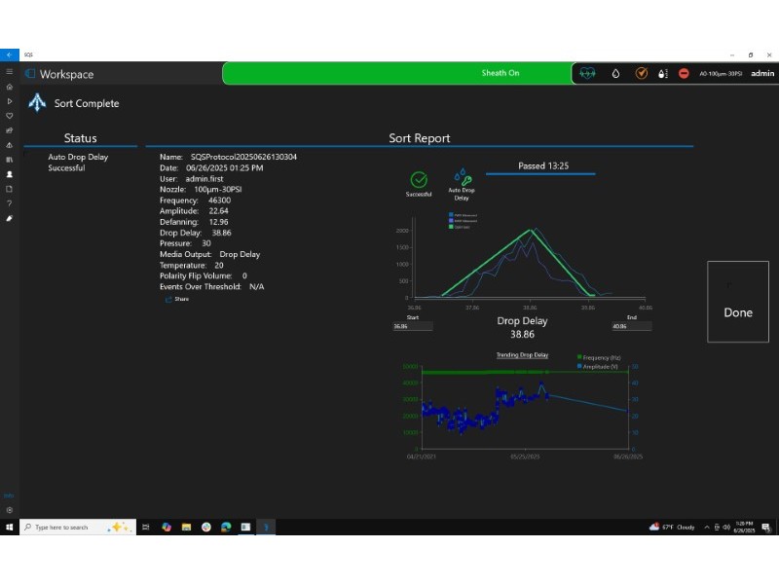Image resolution: width=779 pixels, height=584 pixels.
Task: Open the warning triangle sidebar icon
Action: click(10, 145)
